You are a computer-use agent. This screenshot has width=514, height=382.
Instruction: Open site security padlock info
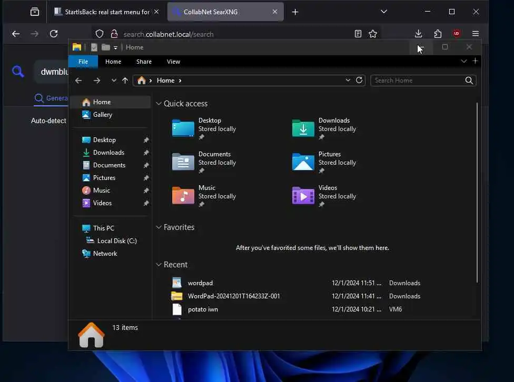pos(114,34)
